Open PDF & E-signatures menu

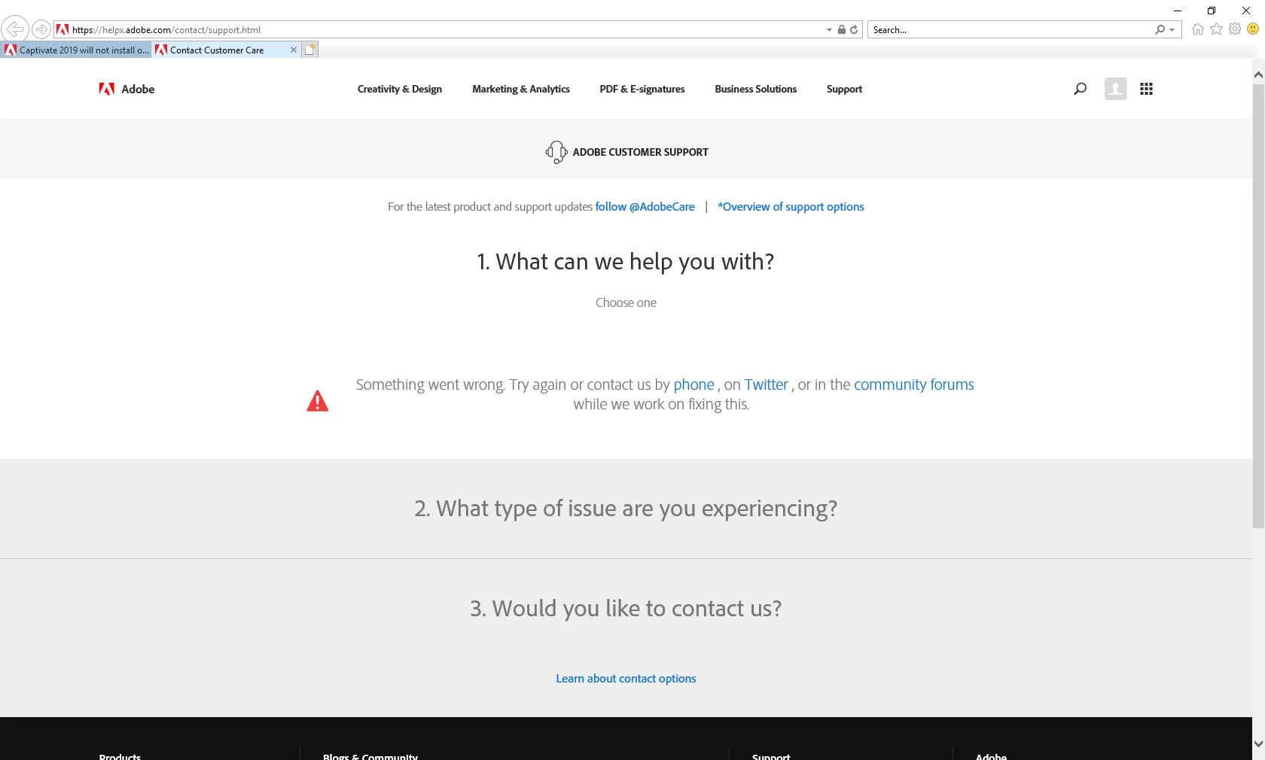tap(642, 89)
